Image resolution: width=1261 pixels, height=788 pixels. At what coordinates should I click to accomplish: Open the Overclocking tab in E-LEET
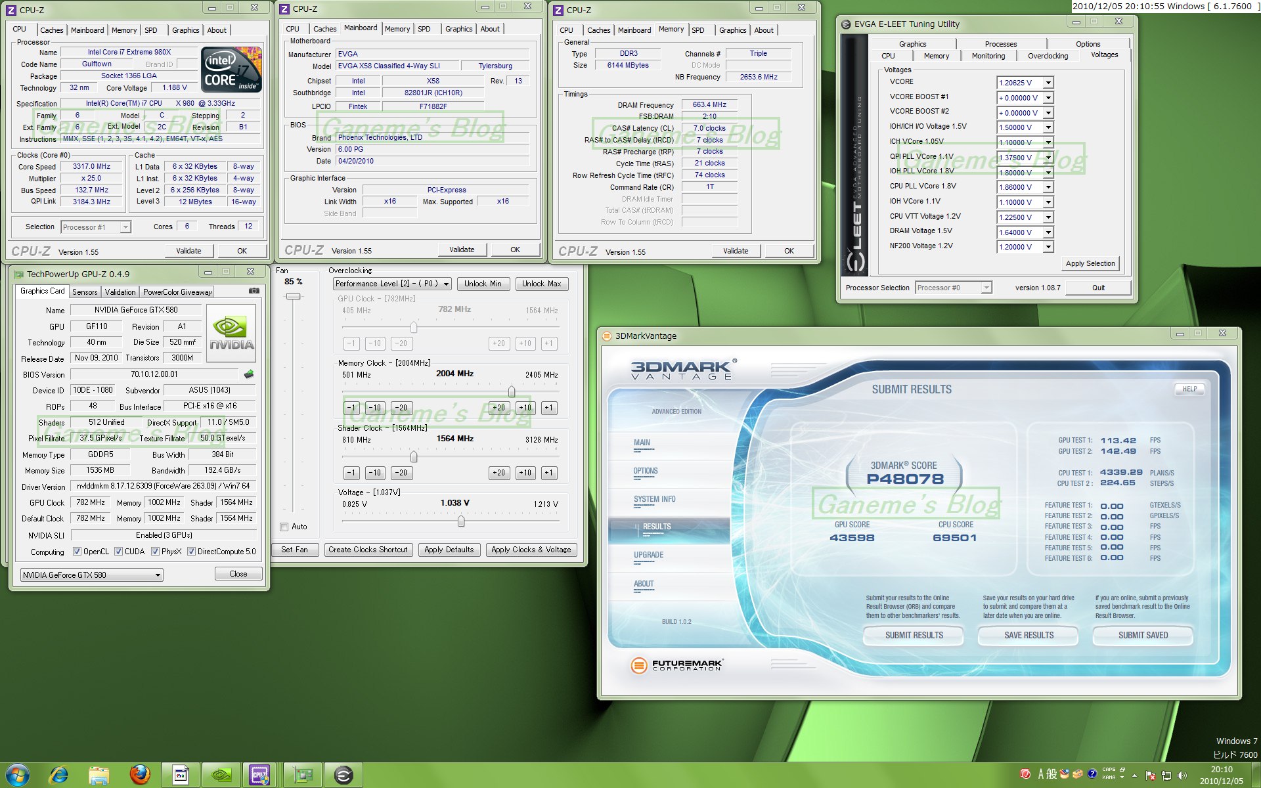pos(1048,56)
